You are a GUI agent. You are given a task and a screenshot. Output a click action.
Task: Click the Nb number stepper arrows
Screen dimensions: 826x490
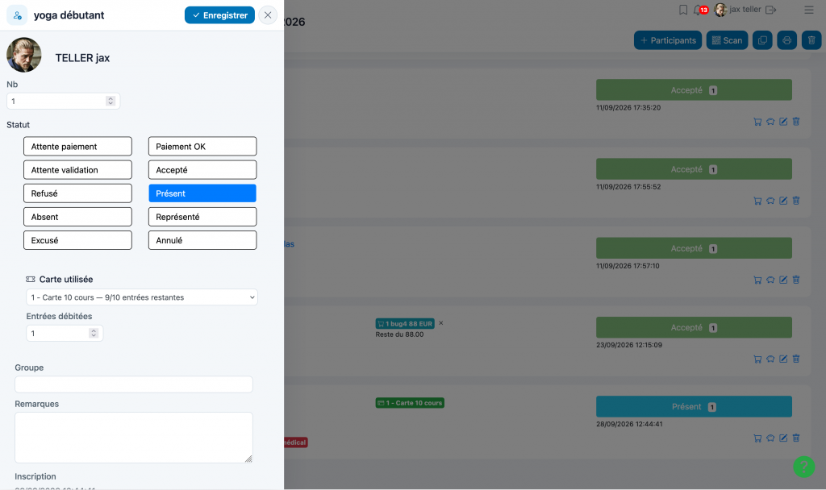[x=110, y=101]
